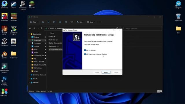Select the OBS Studio desktop icon
Viewport: 185px width, 104px height.
coord(5,42)
